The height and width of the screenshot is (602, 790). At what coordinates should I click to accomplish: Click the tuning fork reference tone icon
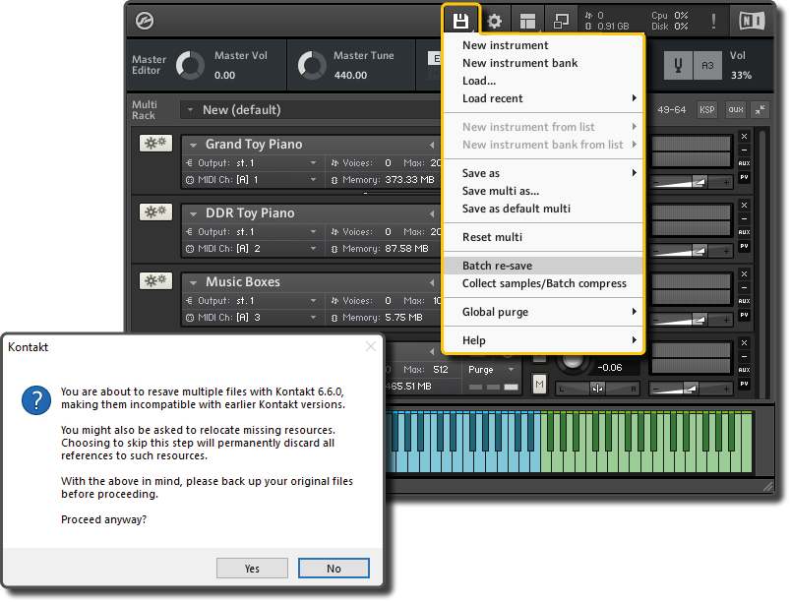click(678, 65)
